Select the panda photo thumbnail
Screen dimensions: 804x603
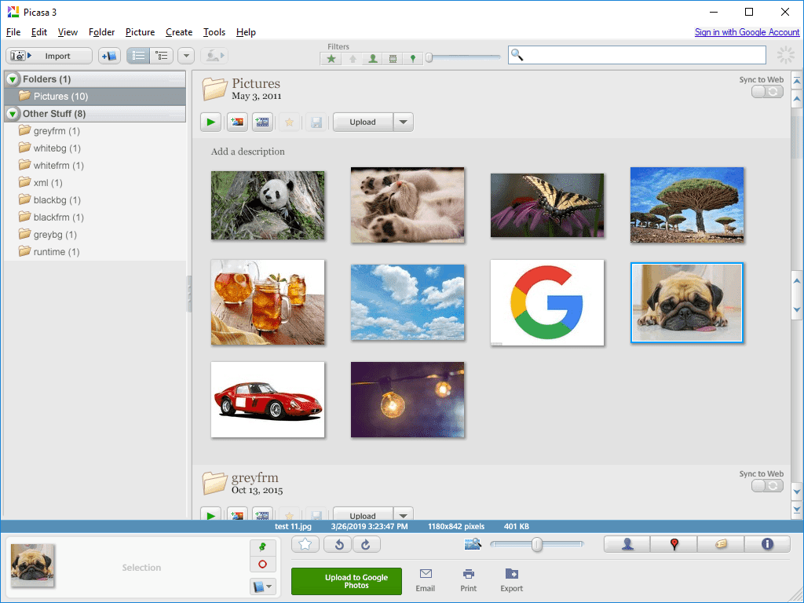pos(268,205)
